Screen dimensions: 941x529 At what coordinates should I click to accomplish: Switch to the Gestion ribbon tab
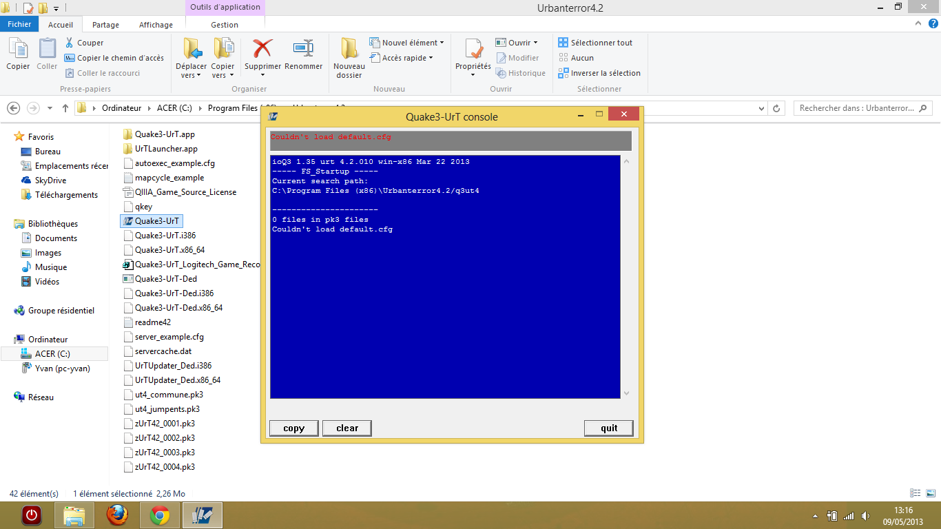pyautogui.click(x=225, y=24)
